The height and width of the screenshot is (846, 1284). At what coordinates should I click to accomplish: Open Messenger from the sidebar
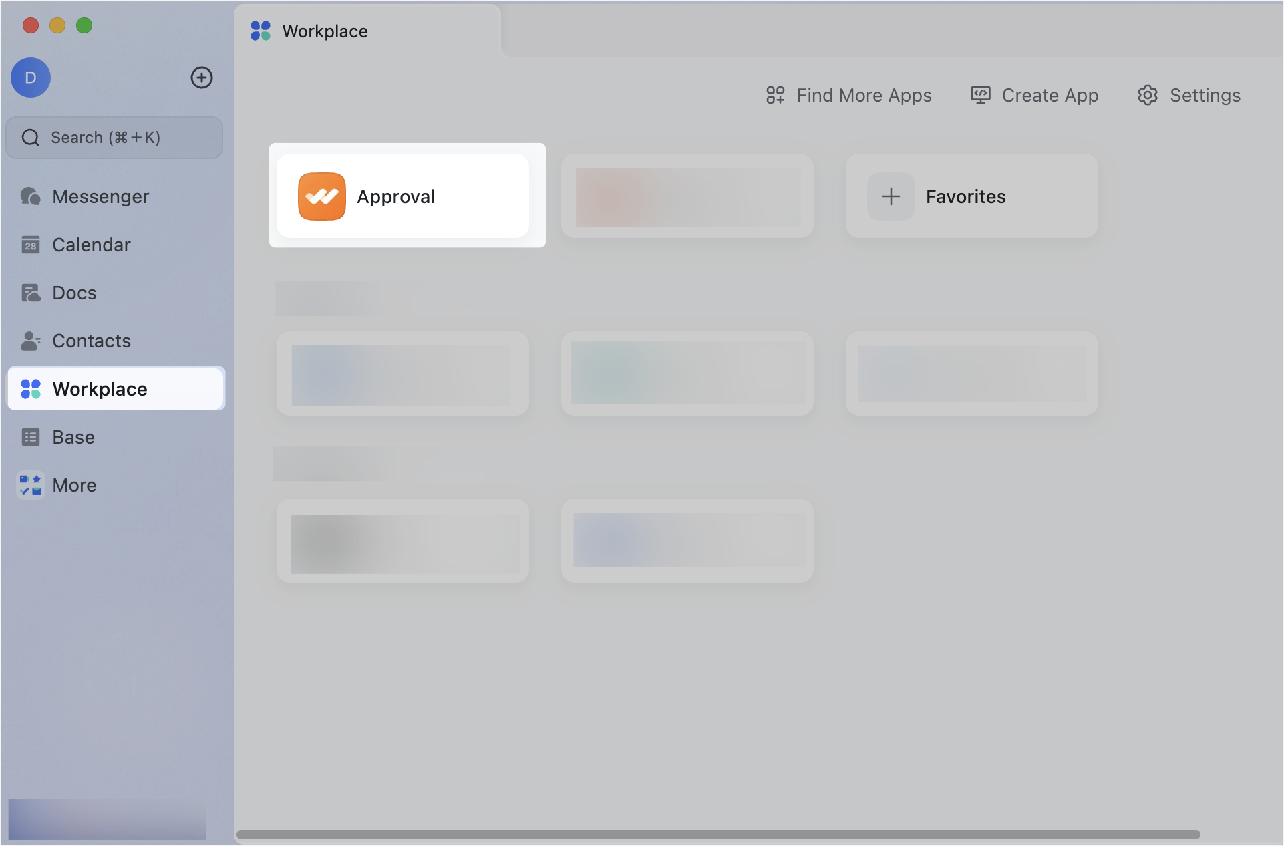(100, 196)
